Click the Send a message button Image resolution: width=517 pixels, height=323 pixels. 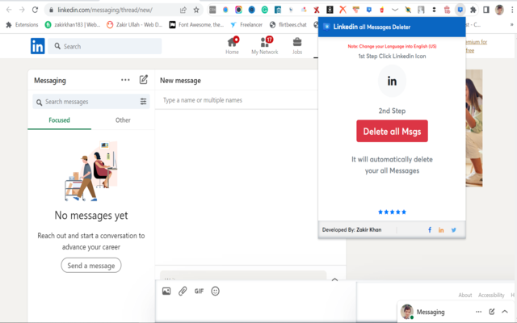click(91, 266)
